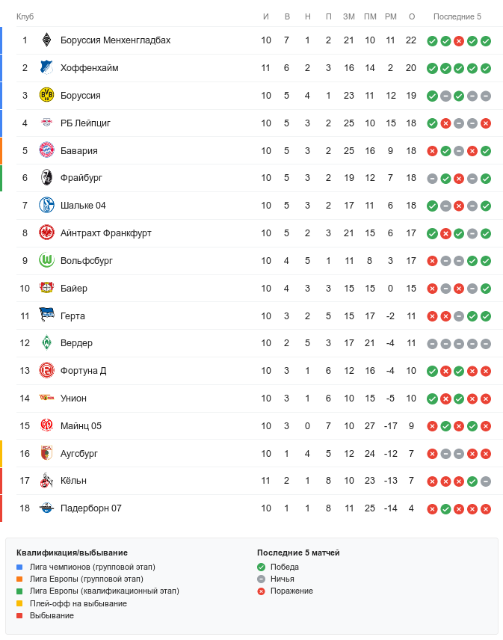Select the Падерборн 07 team name
The image size is (503, 640).
coord(90,508)
